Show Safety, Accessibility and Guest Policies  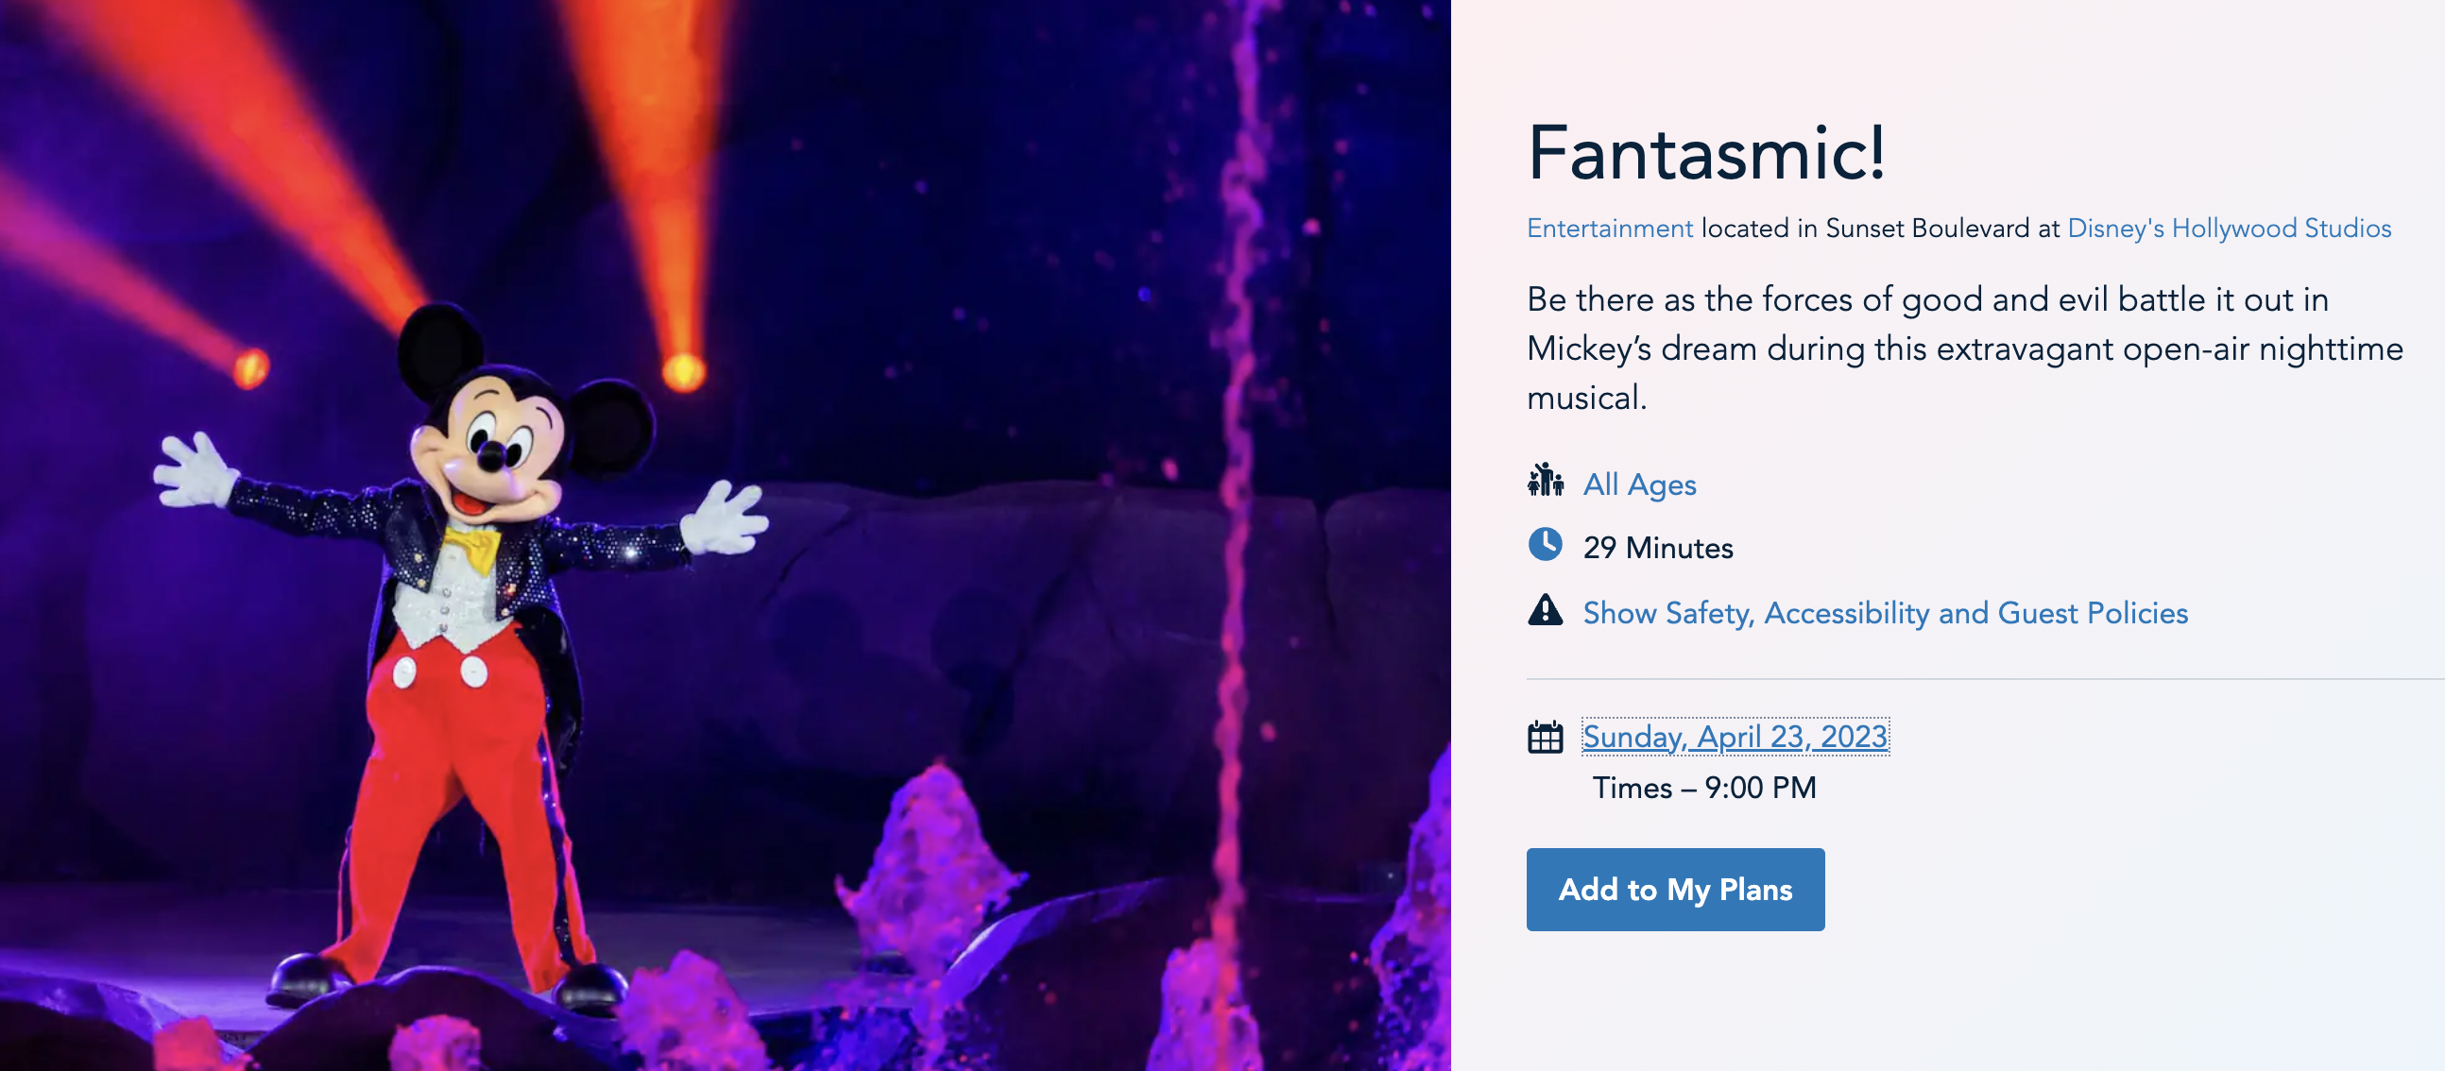click(x=1885, y=613)
